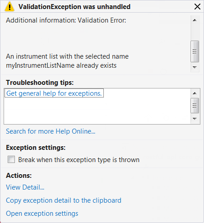
Task: Open Search for more Help Online link
Action: pyautogui.click(x=51, y=131)
